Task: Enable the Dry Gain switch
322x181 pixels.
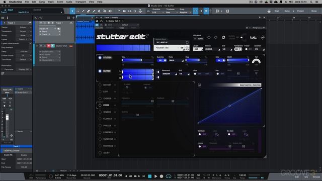Action: [x=231, y=134]
